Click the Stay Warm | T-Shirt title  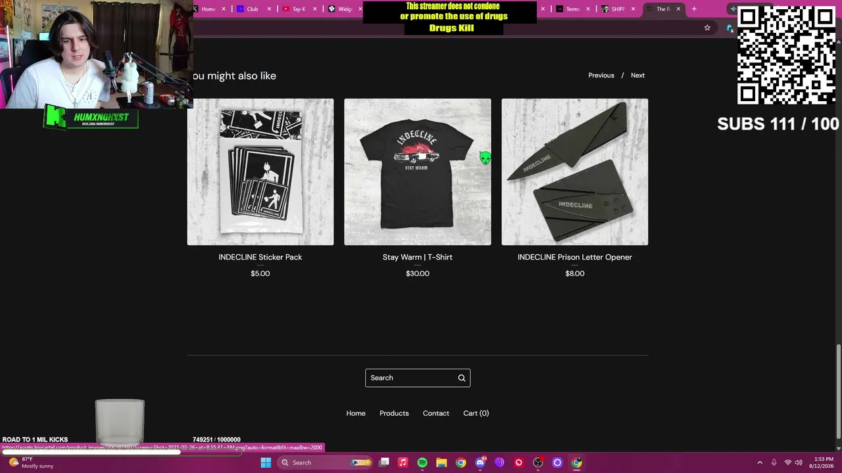coord(418,257)
